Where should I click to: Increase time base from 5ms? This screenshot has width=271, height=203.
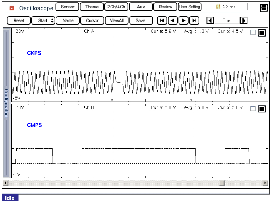pos(244,20)
